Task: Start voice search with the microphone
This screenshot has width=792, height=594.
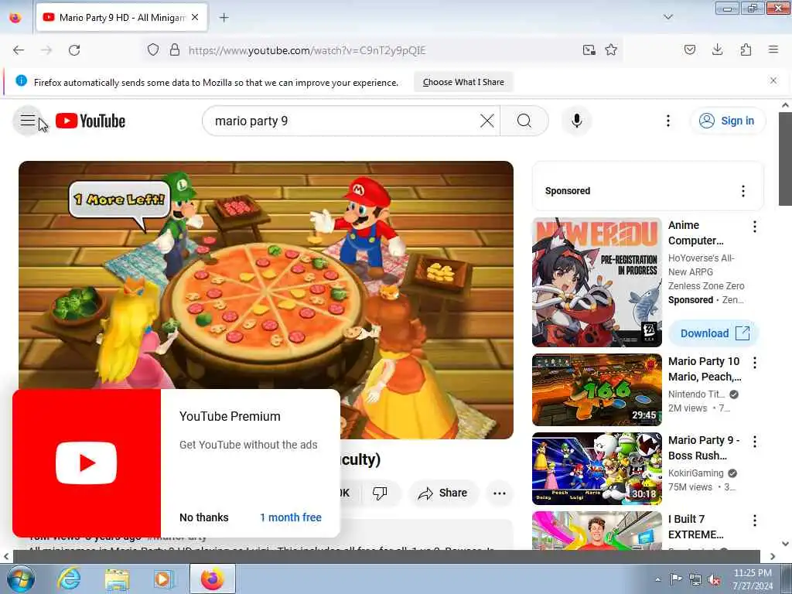Action: point(576,121)
